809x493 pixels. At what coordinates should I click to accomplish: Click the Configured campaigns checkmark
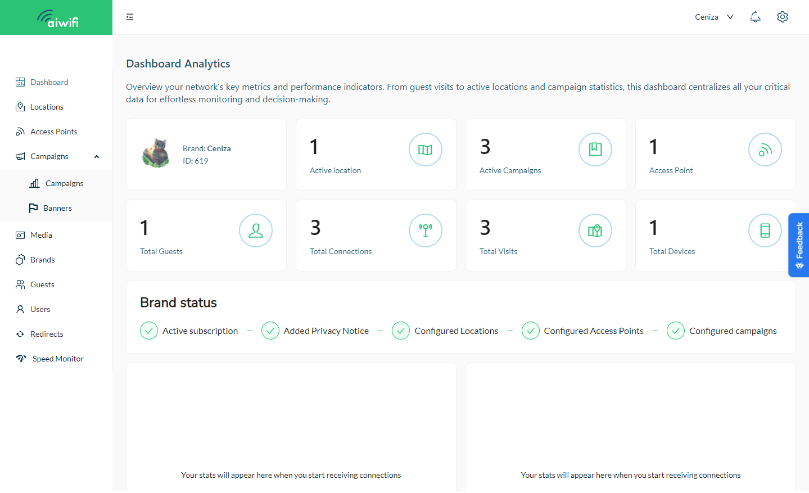coord(675,331)
